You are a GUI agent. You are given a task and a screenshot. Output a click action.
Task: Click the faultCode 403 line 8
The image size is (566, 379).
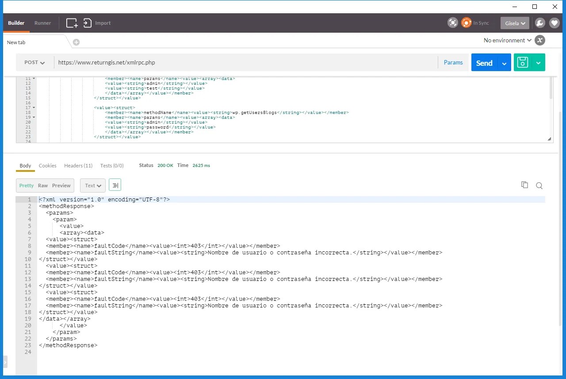[163, 246]
